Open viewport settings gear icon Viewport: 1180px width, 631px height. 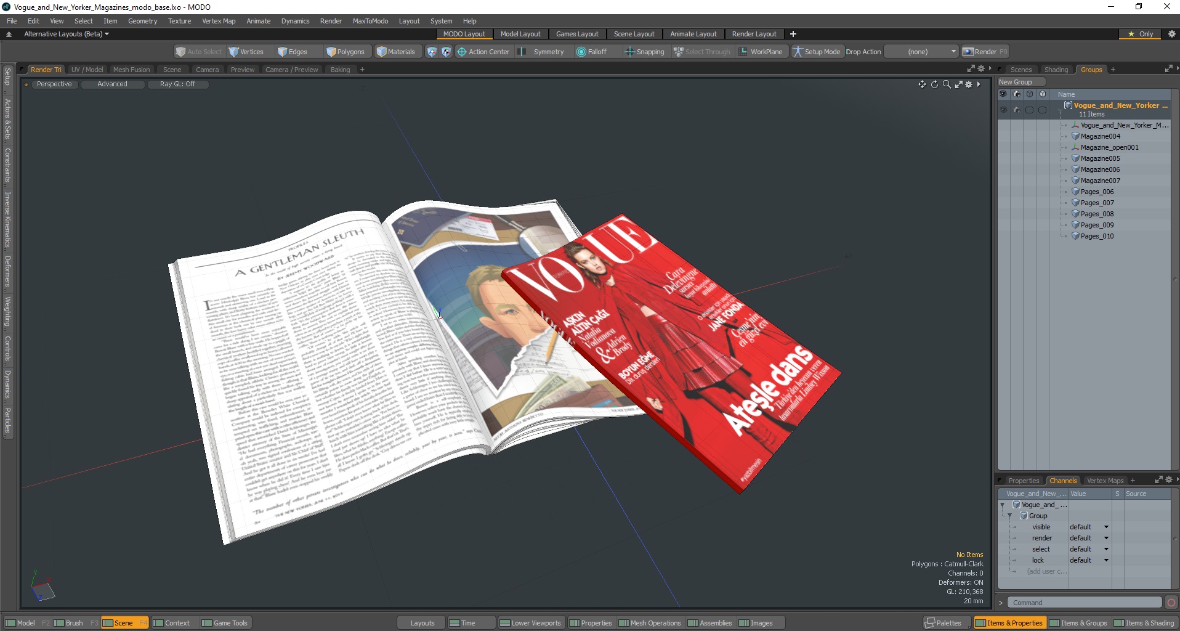point(969,84)
